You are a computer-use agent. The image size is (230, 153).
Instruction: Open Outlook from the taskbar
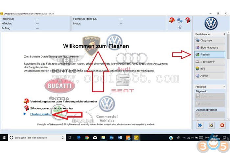(112, 138)
